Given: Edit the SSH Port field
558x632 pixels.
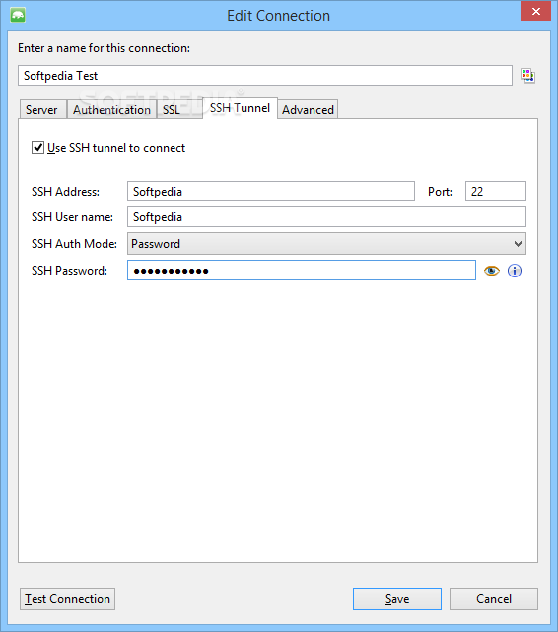Looking at the screenshot, I should pyautogui.click(x=496, y=191).
